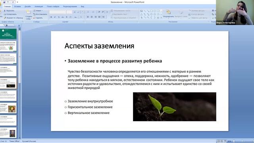
Task: Click the 80% zoom level button
Action: click(229, 141)
